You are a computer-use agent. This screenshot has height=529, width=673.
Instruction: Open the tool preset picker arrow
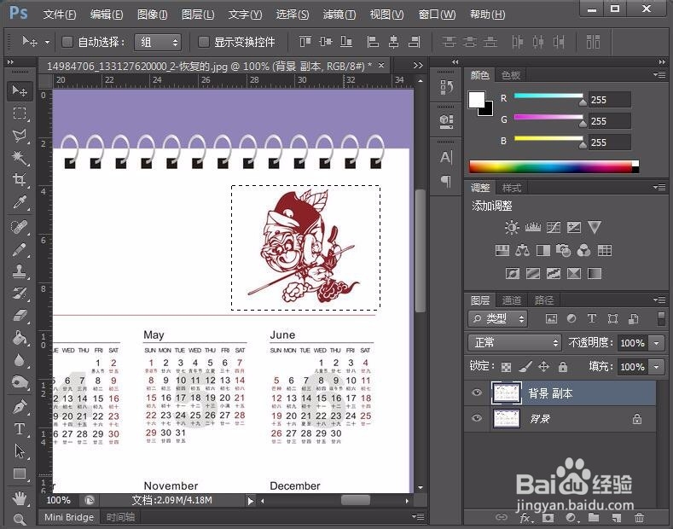point(47,42)
